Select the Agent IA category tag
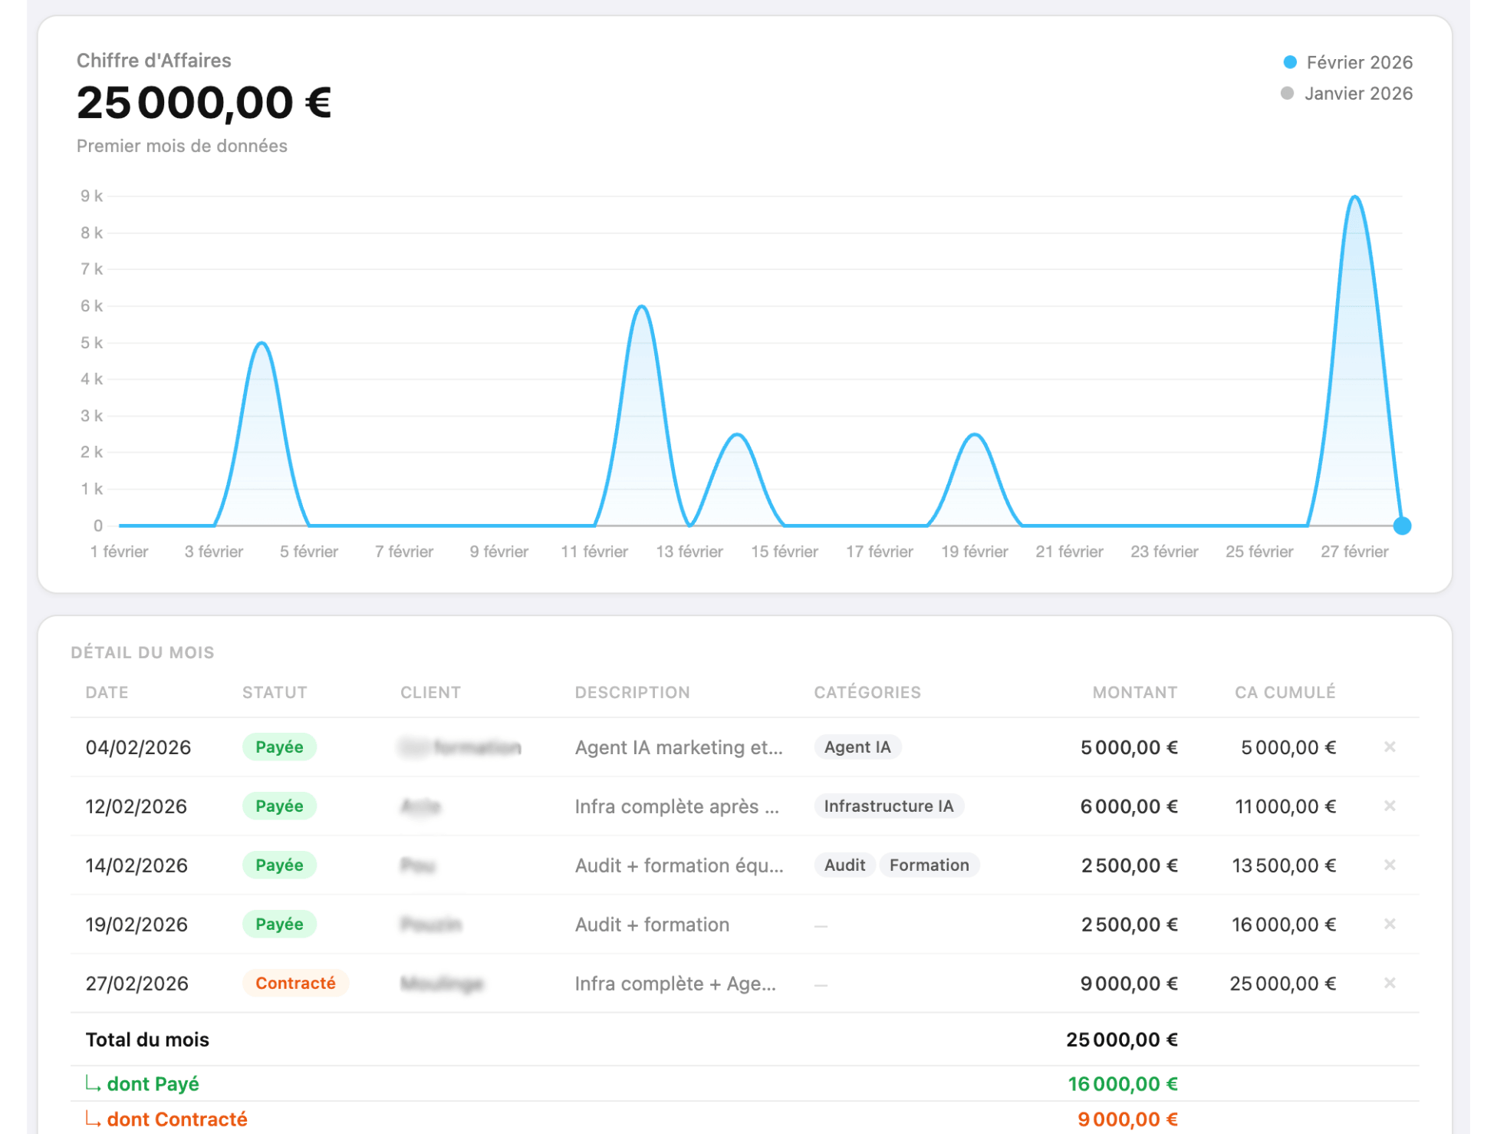The height and width of the screenshot is (1134, 1497). 857,747
